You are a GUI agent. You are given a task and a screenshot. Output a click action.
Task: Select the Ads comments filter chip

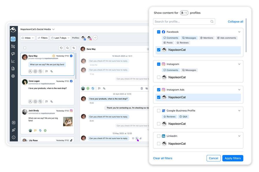point(226,38)
